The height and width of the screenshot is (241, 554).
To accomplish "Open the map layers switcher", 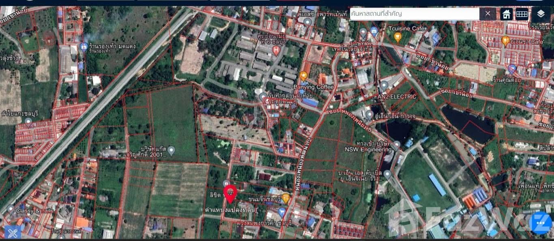I will (x=541, y=14).
